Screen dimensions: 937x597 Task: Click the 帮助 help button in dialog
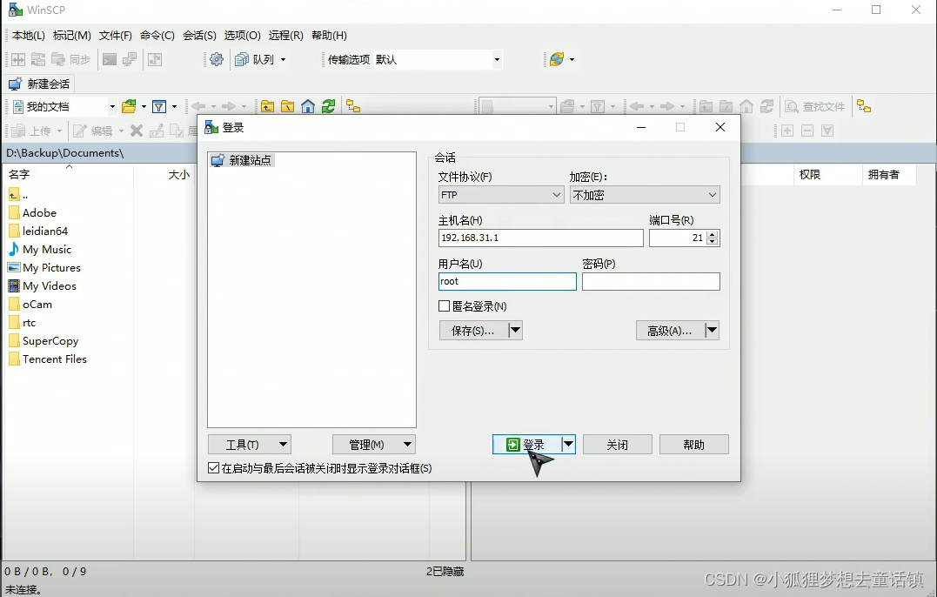[693, 445]
